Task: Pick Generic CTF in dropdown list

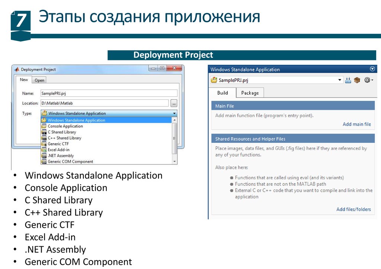Action: click(58, 144)
